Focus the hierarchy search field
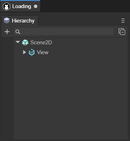 pyautogui.click(x=64, y=32)
